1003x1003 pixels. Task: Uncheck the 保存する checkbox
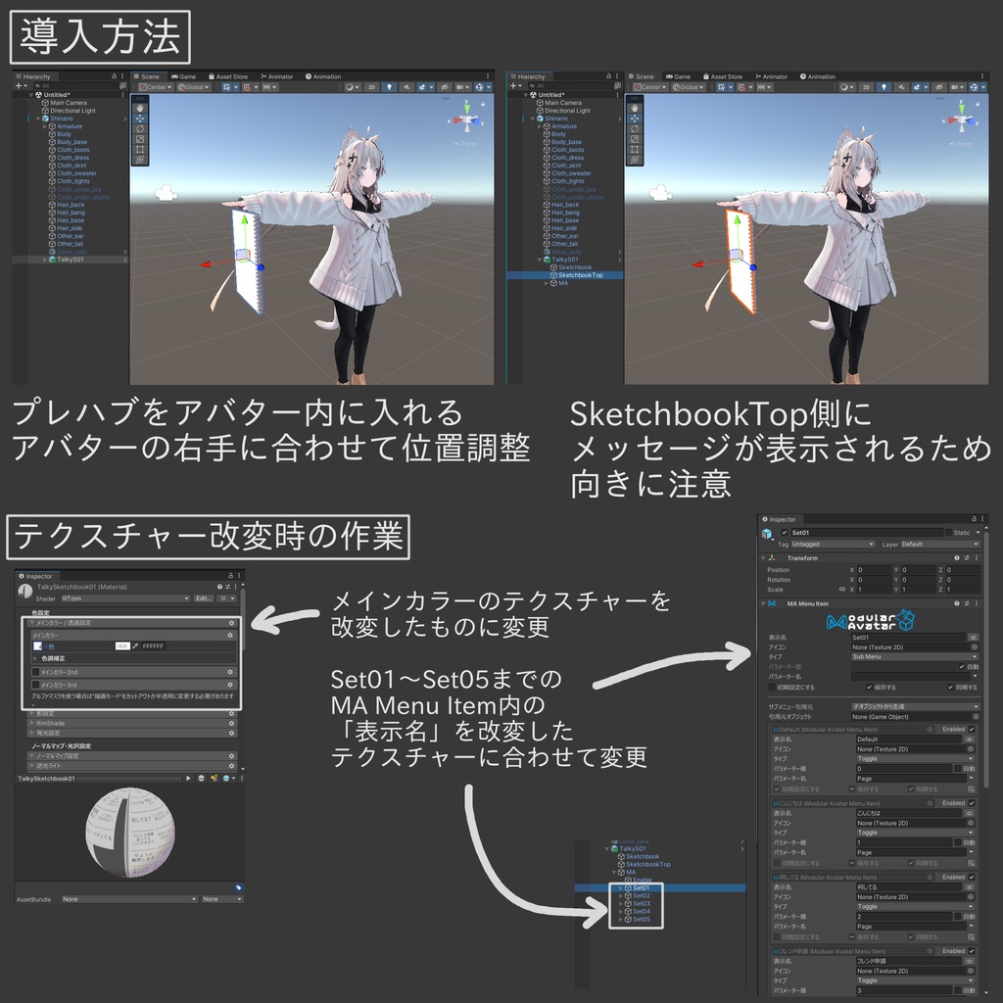tap(869, 688)
